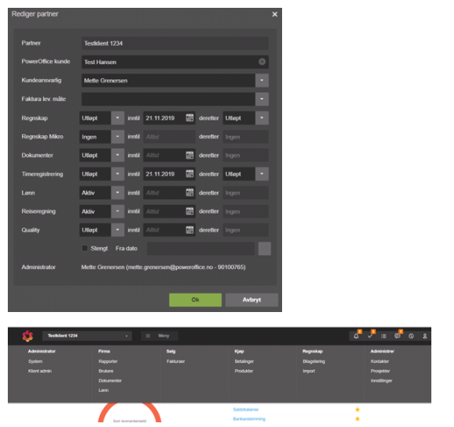
Task: Expand the Kundeansvarlig dropdown
Action: click(x=262, y=81)
